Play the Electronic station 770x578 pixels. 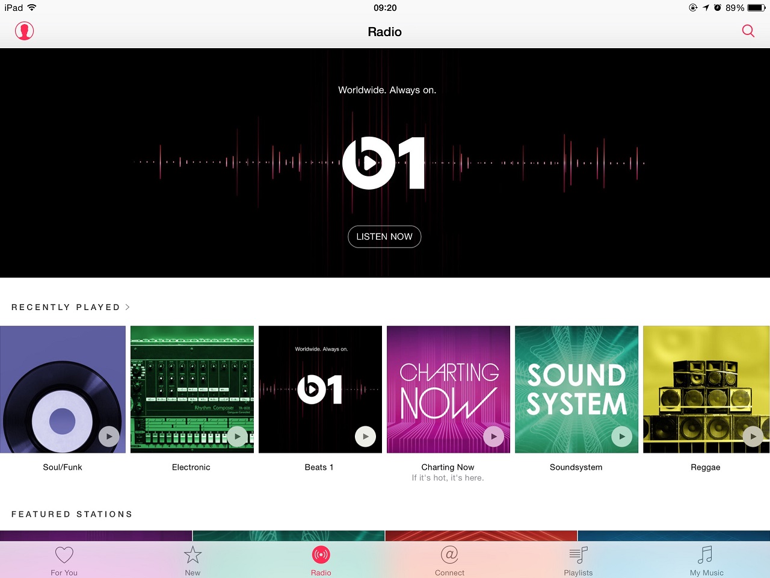(x=238, y=437)
